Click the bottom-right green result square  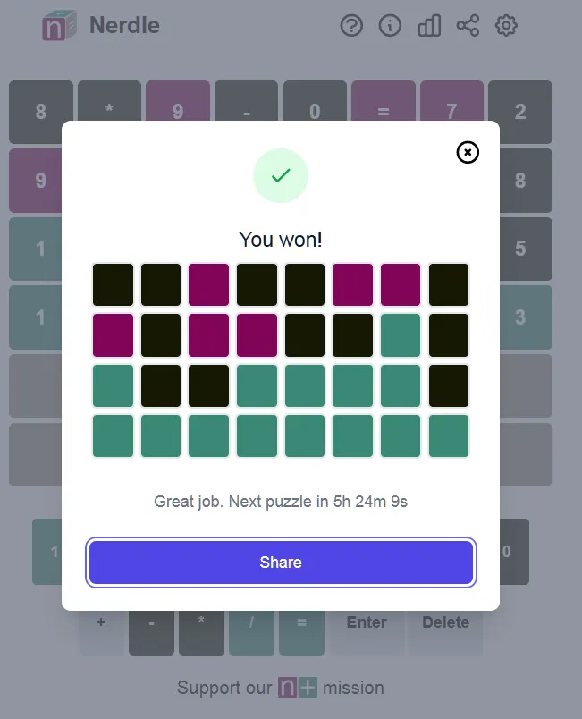[x=449, y=436]
